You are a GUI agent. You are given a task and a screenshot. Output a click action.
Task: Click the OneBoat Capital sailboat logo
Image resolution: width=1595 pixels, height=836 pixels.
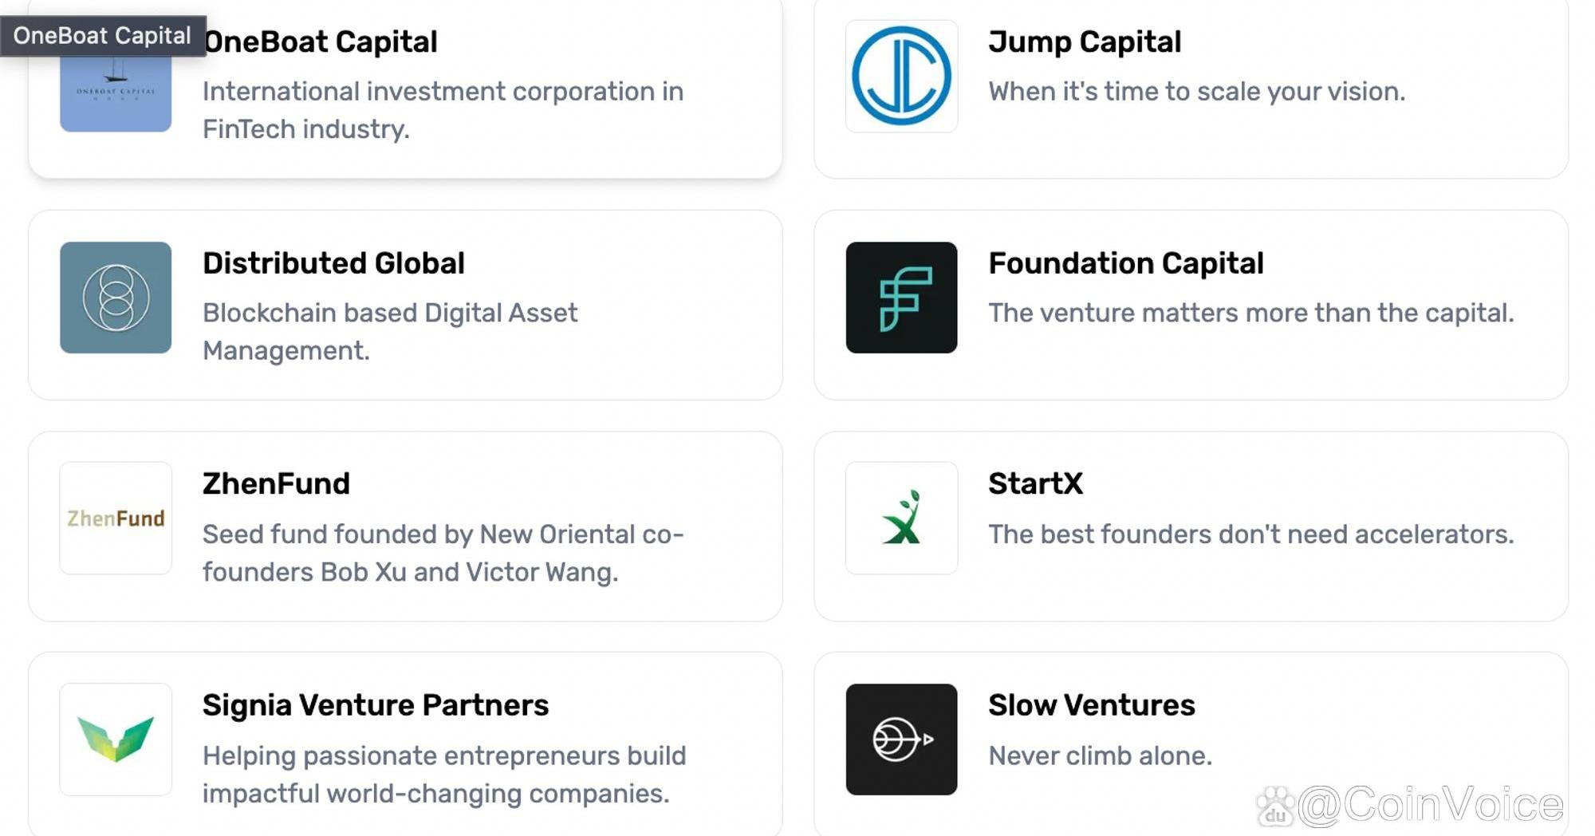coord(116,94)
